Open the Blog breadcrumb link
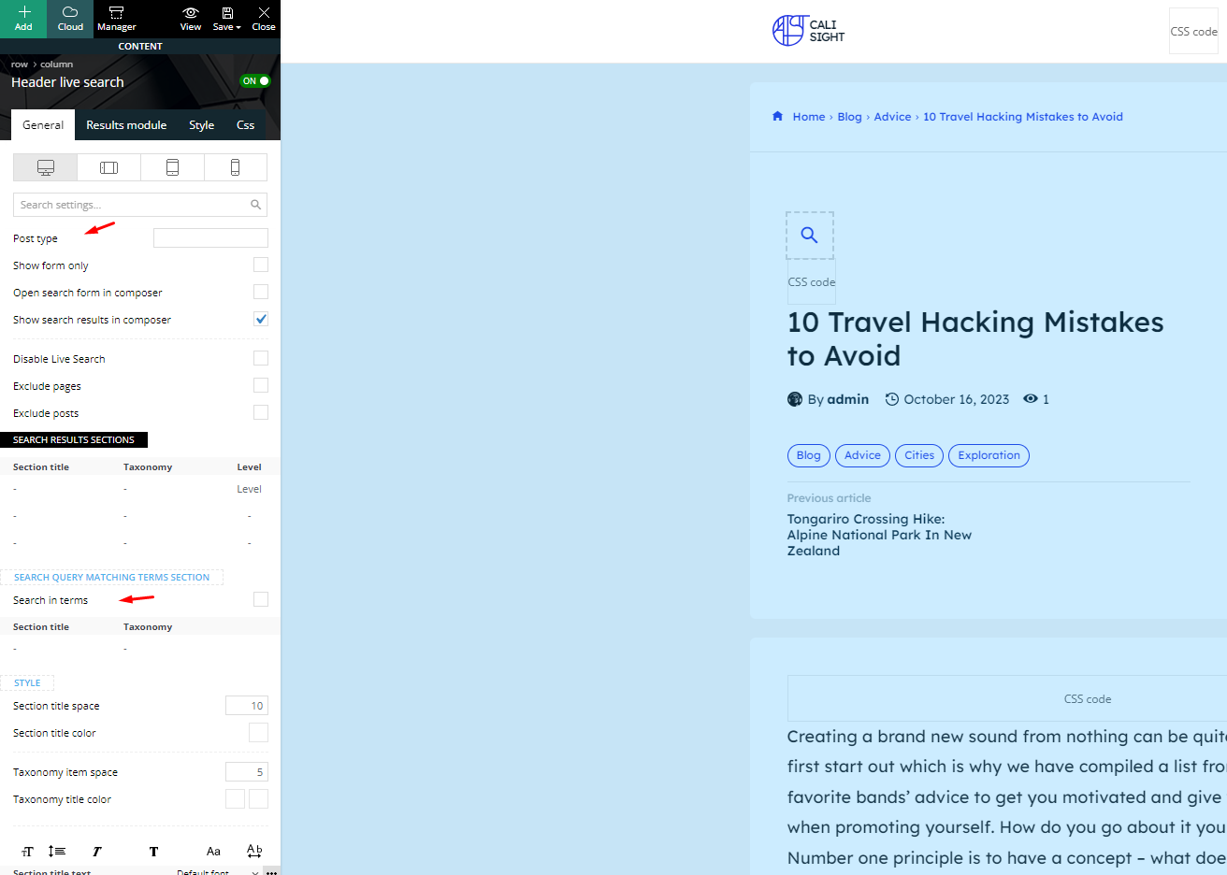 pyautogui.click(x=849, y=117)
